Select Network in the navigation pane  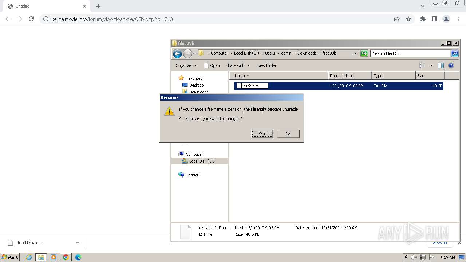click(x=193, y=175)
